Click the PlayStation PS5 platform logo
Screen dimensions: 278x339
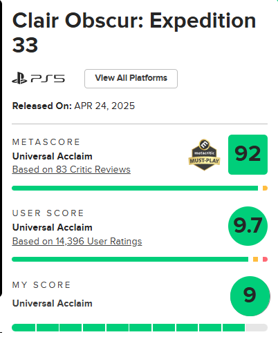click(38, 79)
